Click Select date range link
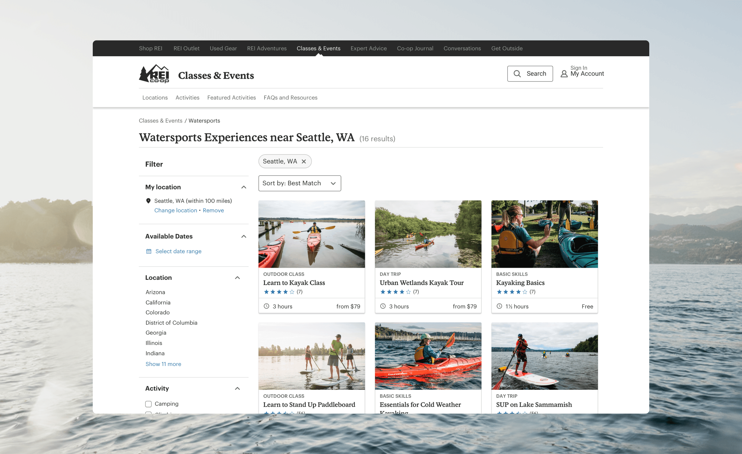The width and height of the screenshot is (742, 454). [x=178, y=251]
